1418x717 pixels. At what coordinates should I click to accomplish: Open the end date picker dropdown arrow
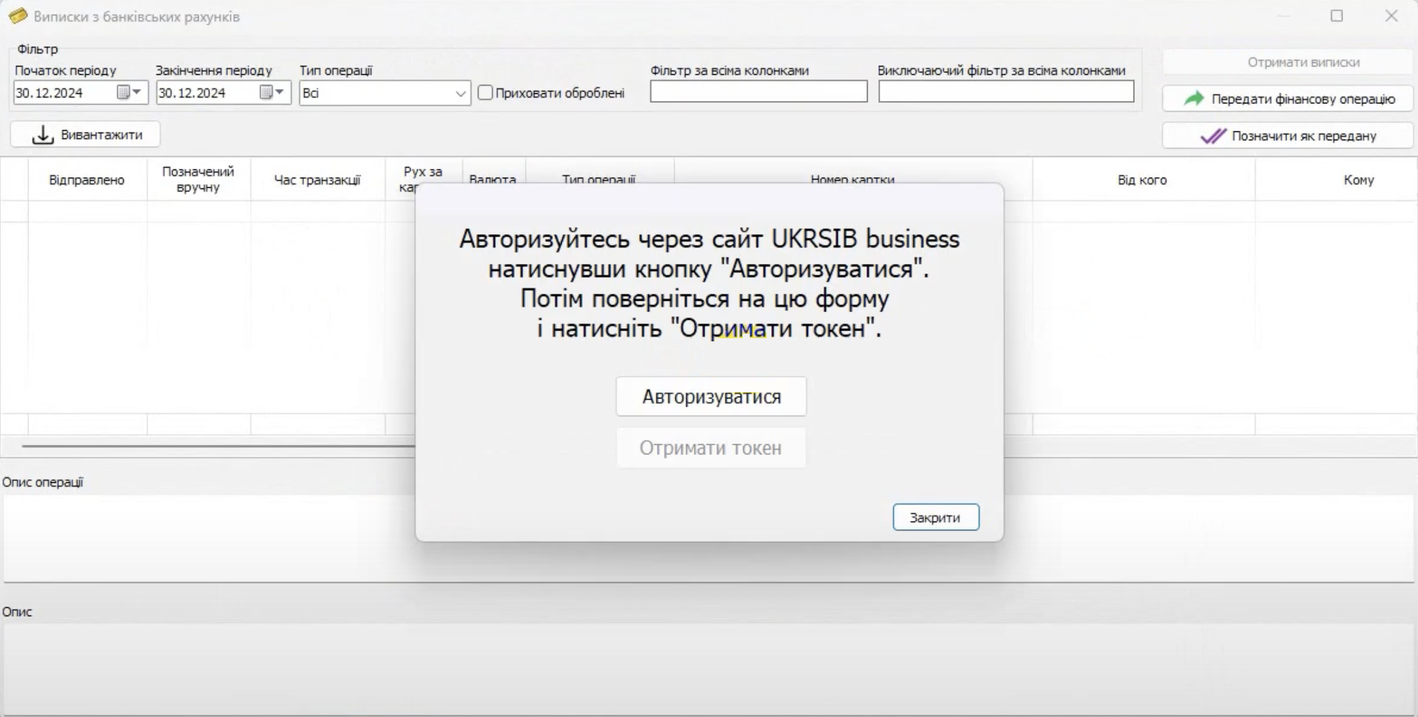[281, 93]
